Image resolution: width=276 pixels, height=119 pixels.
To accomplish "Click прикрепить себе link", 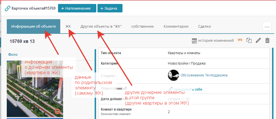I will [x=188, y=89].
